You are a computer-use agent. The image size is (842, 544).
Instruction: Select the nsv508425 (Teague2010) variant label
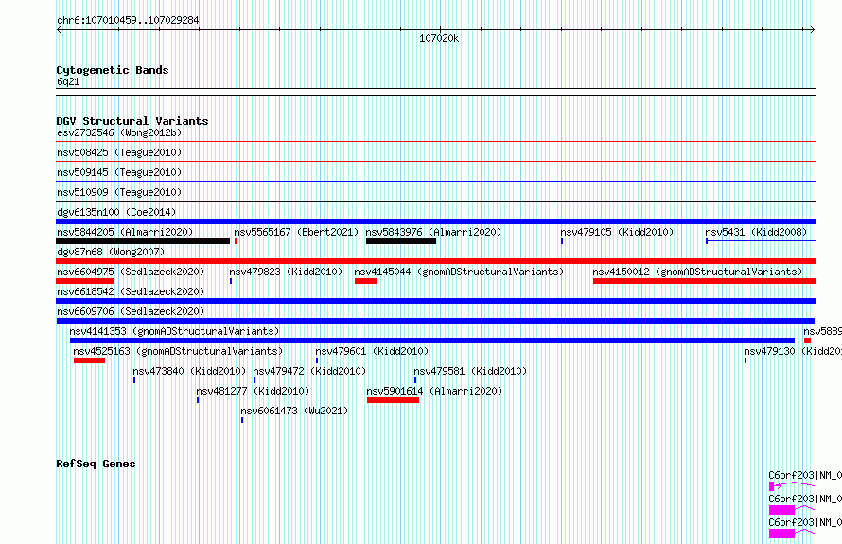pos(119,152)
